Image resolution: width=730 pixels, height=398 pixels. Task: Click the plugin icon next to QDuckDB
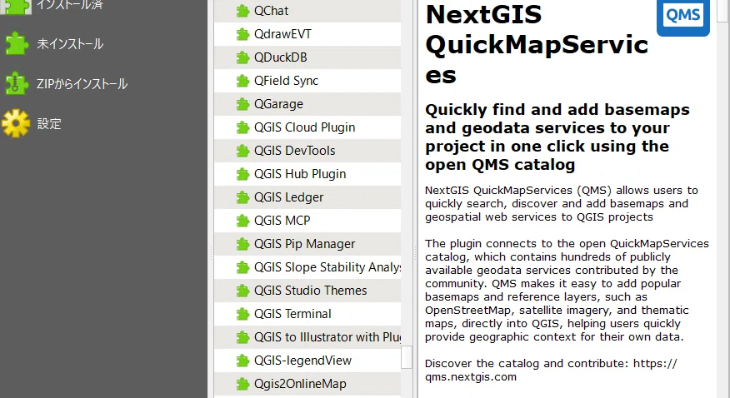(242, 57)
